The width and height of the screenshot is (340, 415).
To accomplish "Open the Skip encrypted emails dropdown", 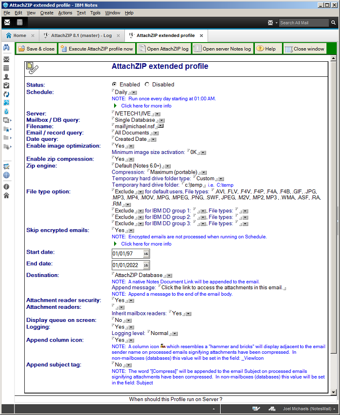I will coord(131,231).
